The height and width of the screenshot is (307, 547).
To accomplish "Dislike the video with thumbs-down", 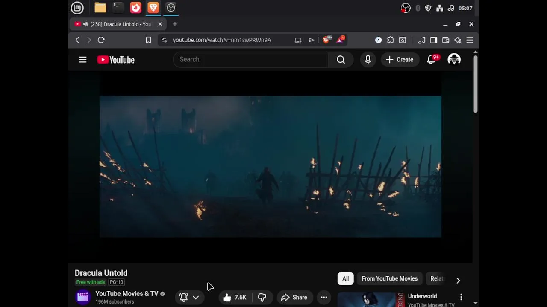I will click(x=262, y=298).
